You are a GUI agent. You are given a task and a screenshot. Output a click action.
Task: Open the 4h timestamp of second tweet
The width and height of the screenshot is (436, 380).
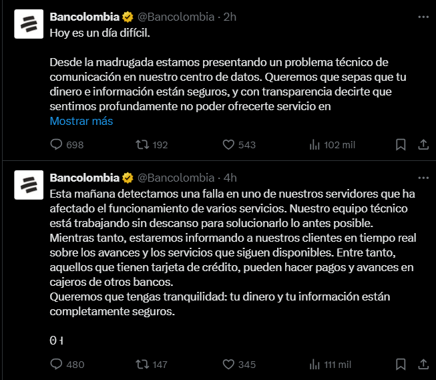point(230,178)
